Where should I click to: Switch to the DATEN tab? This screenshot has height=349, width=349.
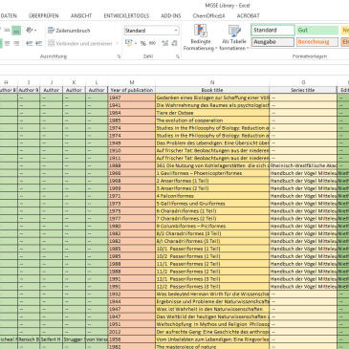point(9,15)
